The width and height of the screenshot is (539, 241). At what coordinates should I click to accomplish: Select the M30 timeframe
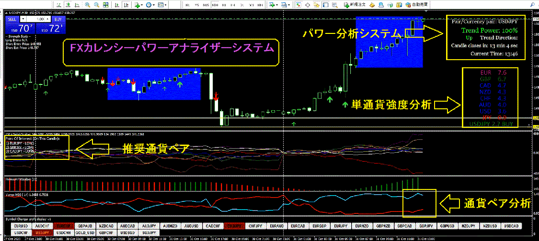tap(215, 5)
